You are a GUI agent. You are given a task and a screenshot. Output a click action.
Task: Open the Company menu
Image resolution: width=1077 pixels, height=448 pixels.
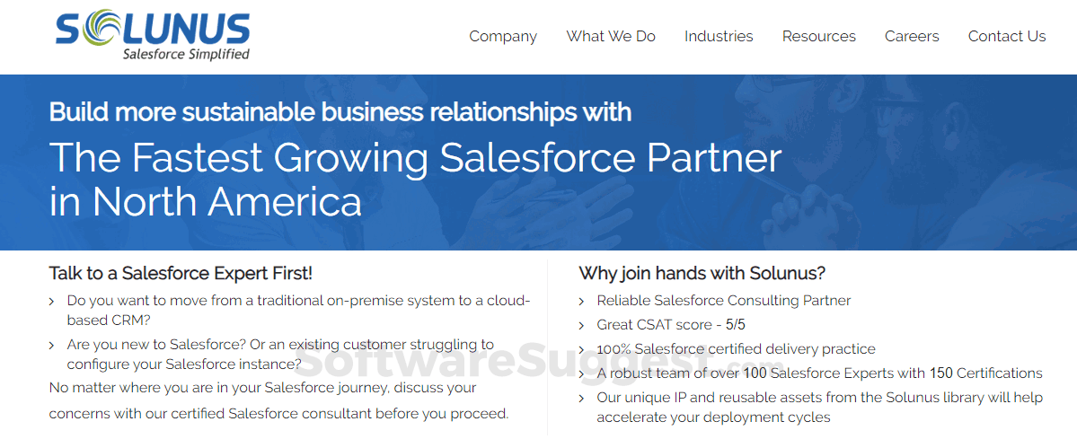point(503,37)
